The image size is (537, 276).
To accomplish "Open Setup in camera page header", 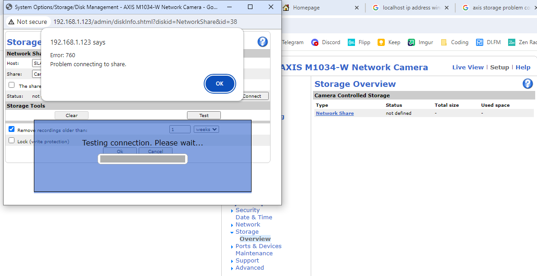I will pos(500,67).
